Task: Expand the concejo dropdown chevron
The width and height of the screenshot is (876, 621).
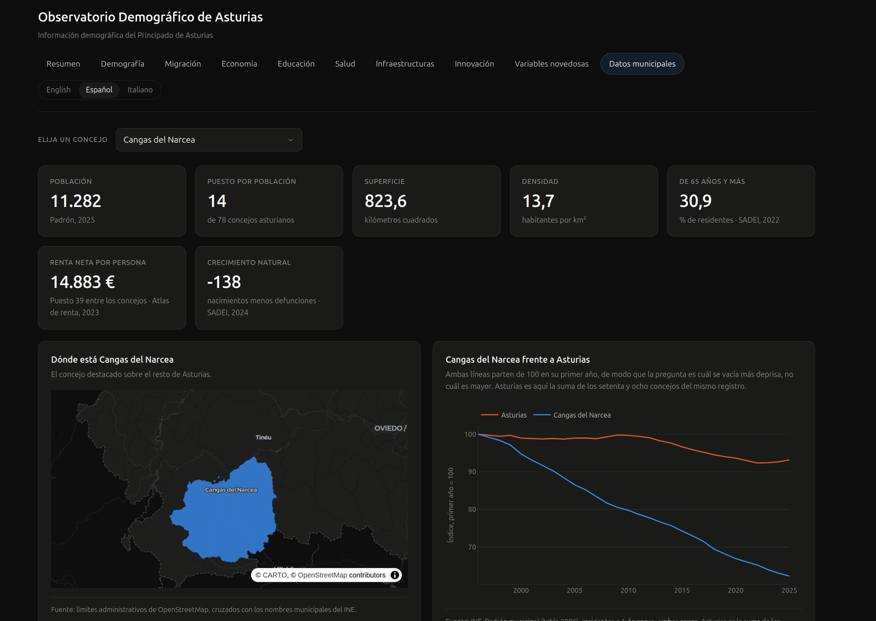Action: [x=291, y=140]
